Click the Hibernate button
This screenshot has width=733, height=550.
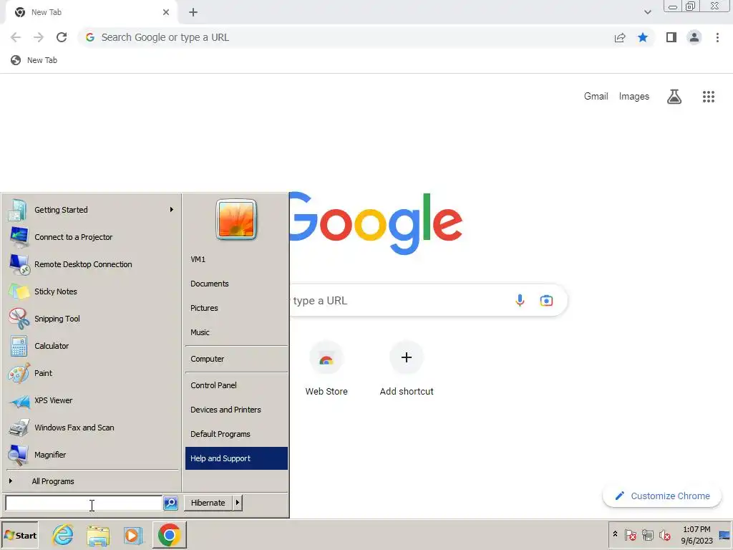(x=208, y=503)
